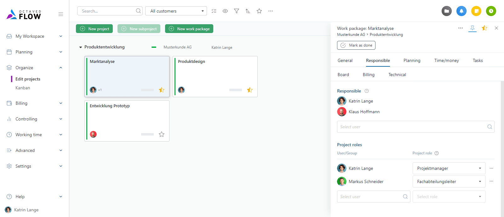
Task: Pin the work package detail panel
Action: (x=472, y=28)
